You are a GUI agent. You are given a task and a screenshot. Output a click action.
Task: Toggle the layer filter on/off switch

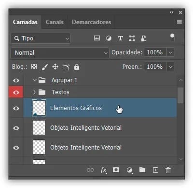click(172, 38)
